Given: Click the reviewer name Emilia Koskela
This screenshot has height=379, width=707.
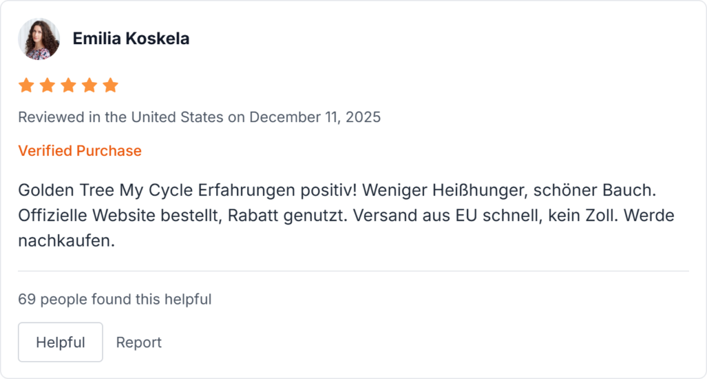Looking at the screenshot, I should click(x=130, y=39).
